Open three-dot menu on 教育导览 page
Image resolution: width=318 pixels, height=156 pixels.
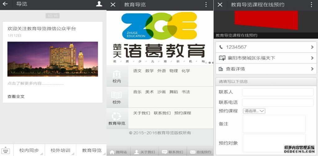206,4
